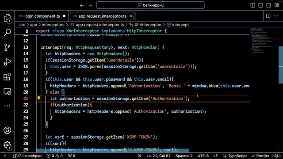This screenshot has width=283, height=159.
Task: Click the ports forwarded 0 status item
Action: (72, 156)
